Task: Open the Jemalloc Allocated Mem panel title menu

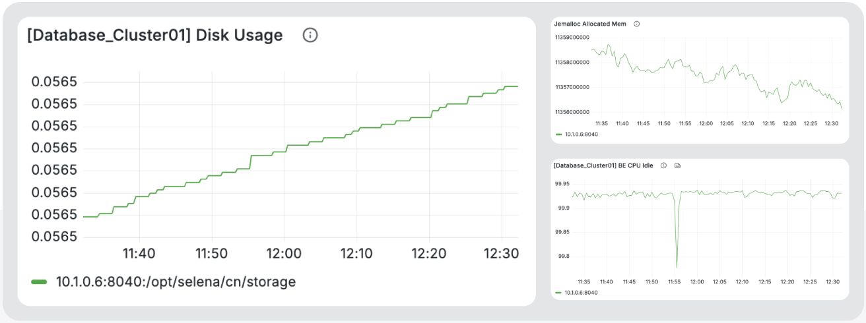Action: click(589, 24)
